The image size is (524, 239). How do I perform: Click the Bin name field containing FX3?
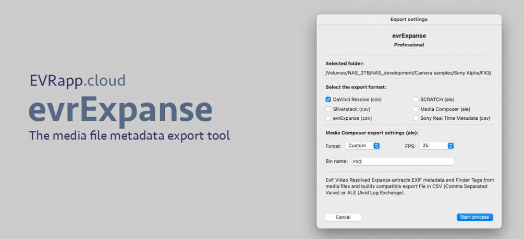tap(403, 161)
